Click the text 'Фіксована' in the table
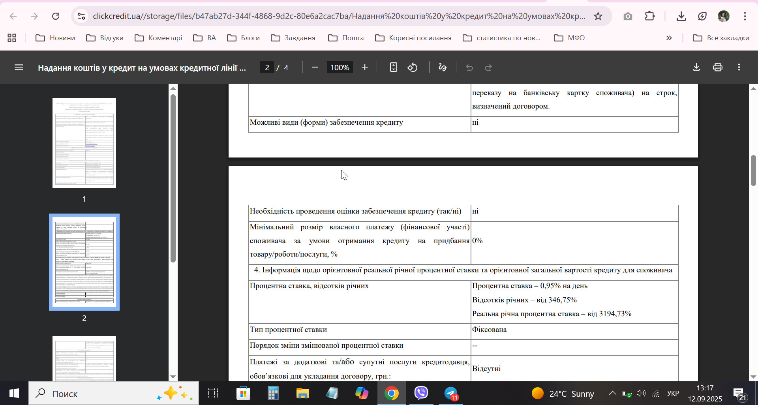This screenshot has width=758, height=405. (489, 330)
